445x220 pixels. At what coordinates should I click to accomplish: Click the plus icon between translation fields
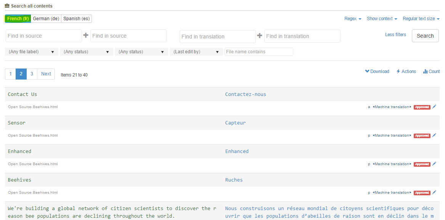point(260,36)
